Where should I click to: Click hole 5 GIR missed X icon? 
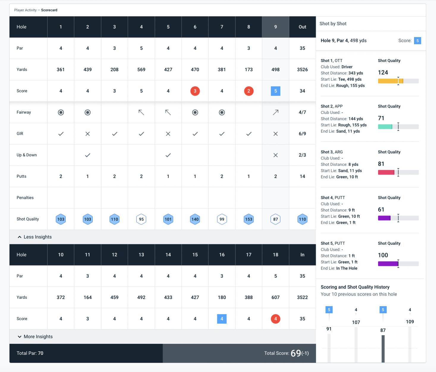(168, 134)
